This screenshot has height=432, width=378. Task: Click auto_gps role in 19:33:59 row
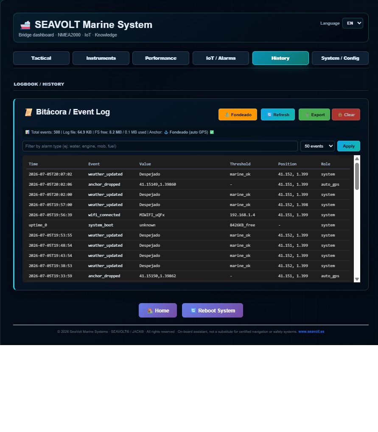(330, 276)
